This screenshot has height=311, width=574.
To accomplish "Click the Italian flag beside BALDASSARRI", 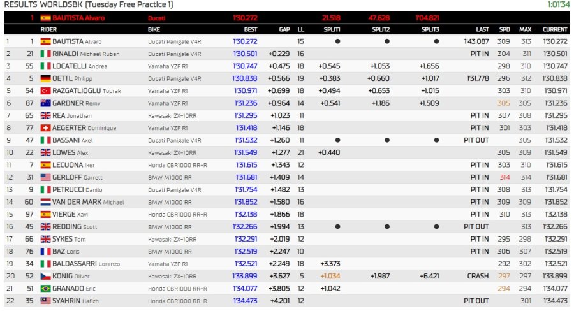I will point(45,264).
